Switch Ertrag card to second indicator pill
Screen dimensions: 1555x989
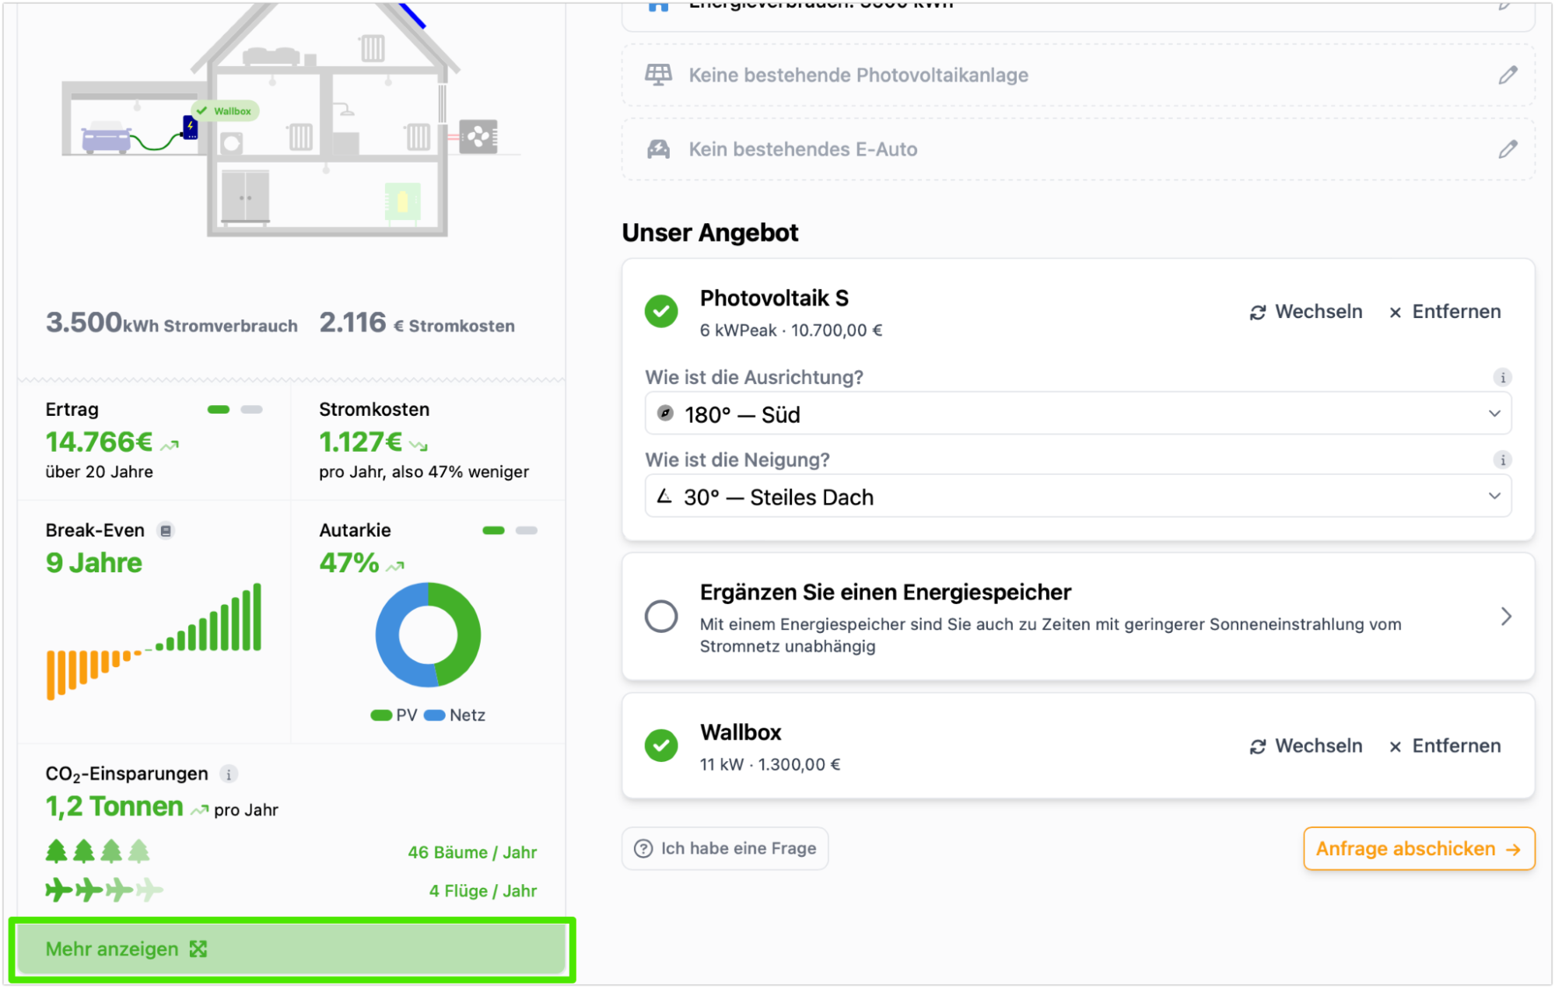coord(251,410)
